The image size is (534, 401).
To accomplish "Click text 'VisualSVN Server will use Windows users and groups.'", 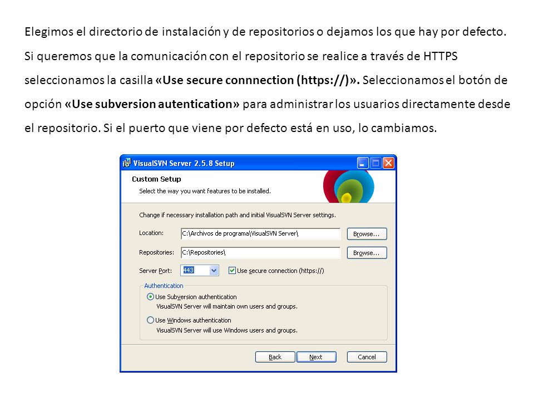I will pyautogui.click(x=227, y=330).
